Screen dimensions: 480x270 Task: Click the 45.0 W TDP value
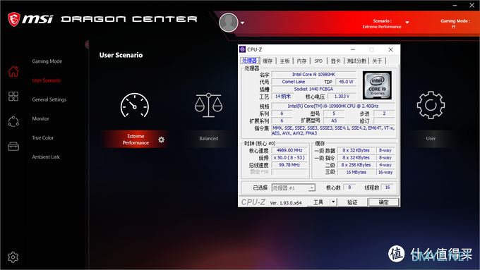[346, 82]
